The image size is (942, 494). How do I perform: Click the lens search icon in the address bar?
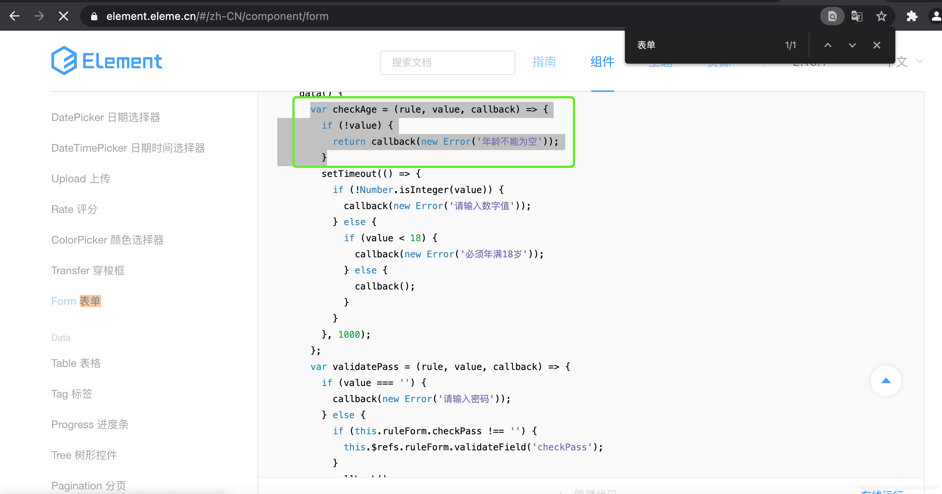click(832, 16)
